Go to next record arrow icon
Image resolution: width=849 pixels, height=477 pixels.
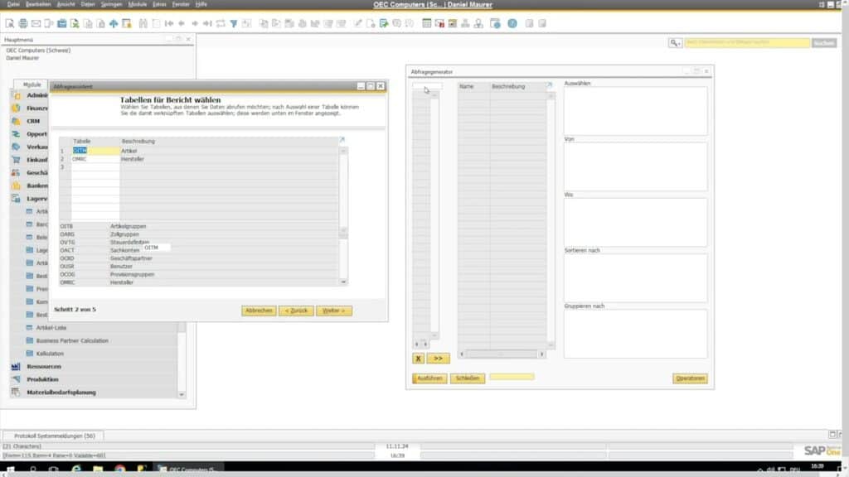[x=195, y=23]
